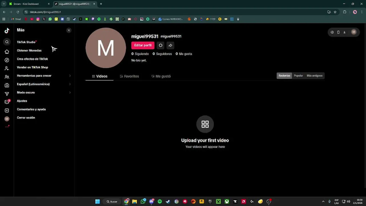Open Comentarios y ayuda

point(31,109)
